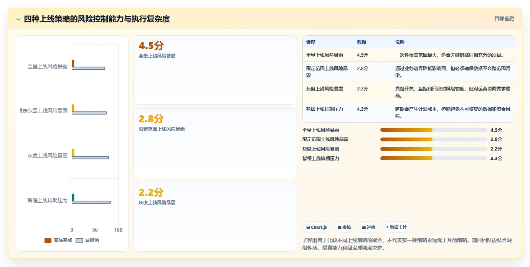Click the lightning icon beside the page title
Image resolution: width=530 pixels, height=267 pixels.
click(x=18, y=19)
